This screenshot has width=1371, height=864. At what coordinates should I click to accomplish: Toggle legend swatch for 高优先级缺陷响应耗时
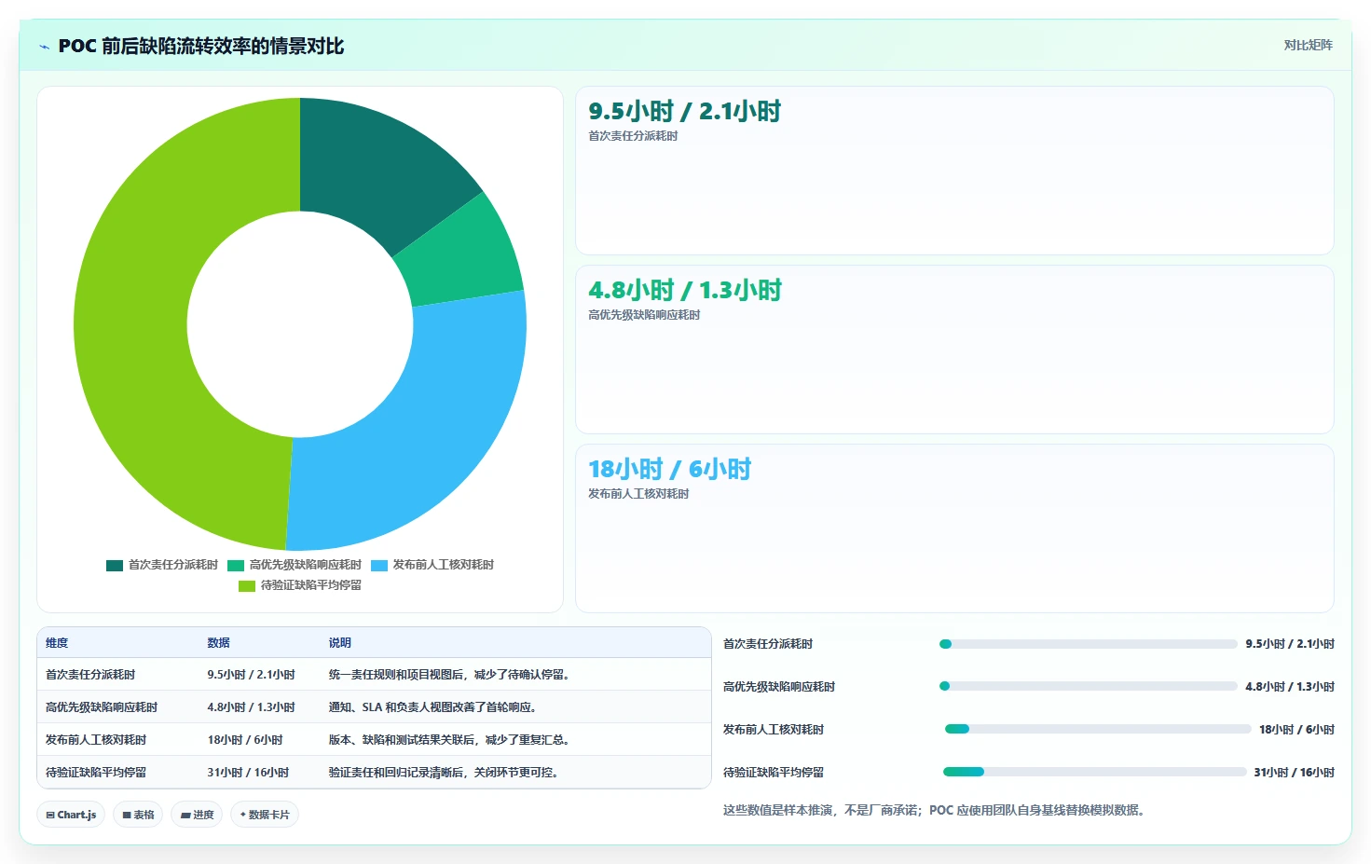236,565
